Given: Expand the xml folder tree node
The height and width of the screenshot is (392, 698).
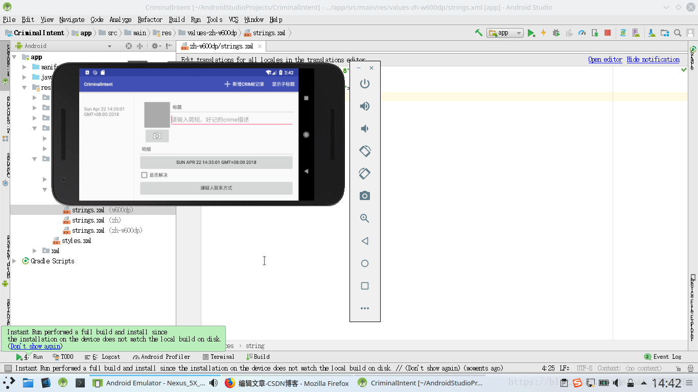Looking at the screenshot, I should pyautogui.click(x=35, y=251).
